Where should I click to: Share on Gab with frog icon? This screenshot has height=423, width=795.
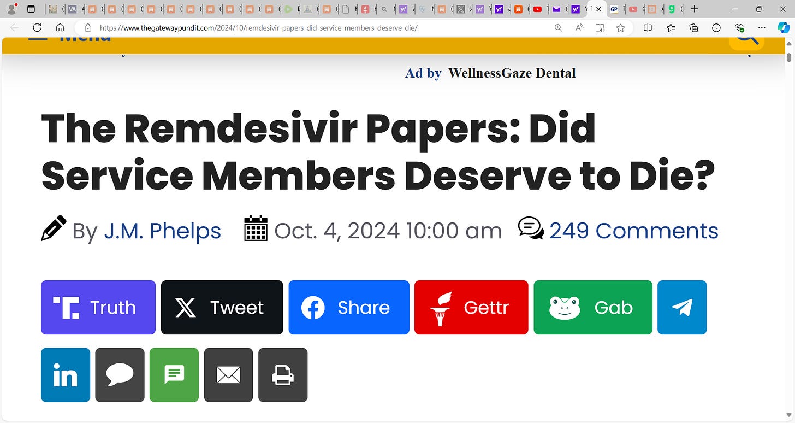[x=593, y=307]
